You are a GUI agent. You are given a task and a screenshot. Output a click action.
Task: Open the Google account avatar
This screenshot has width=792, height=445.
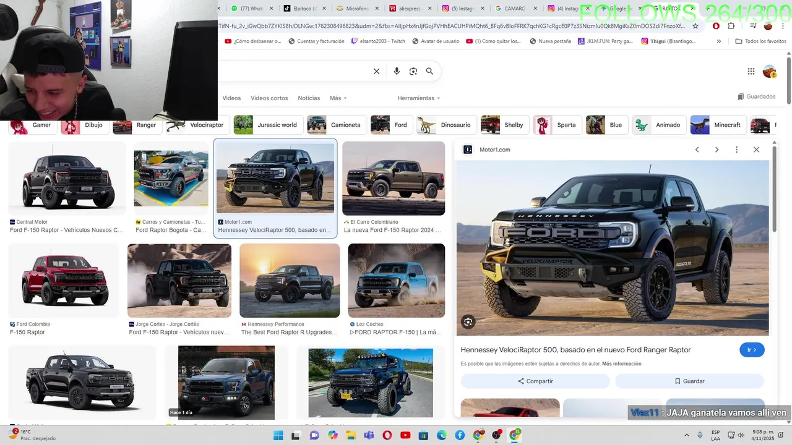[x=769, y=71]
